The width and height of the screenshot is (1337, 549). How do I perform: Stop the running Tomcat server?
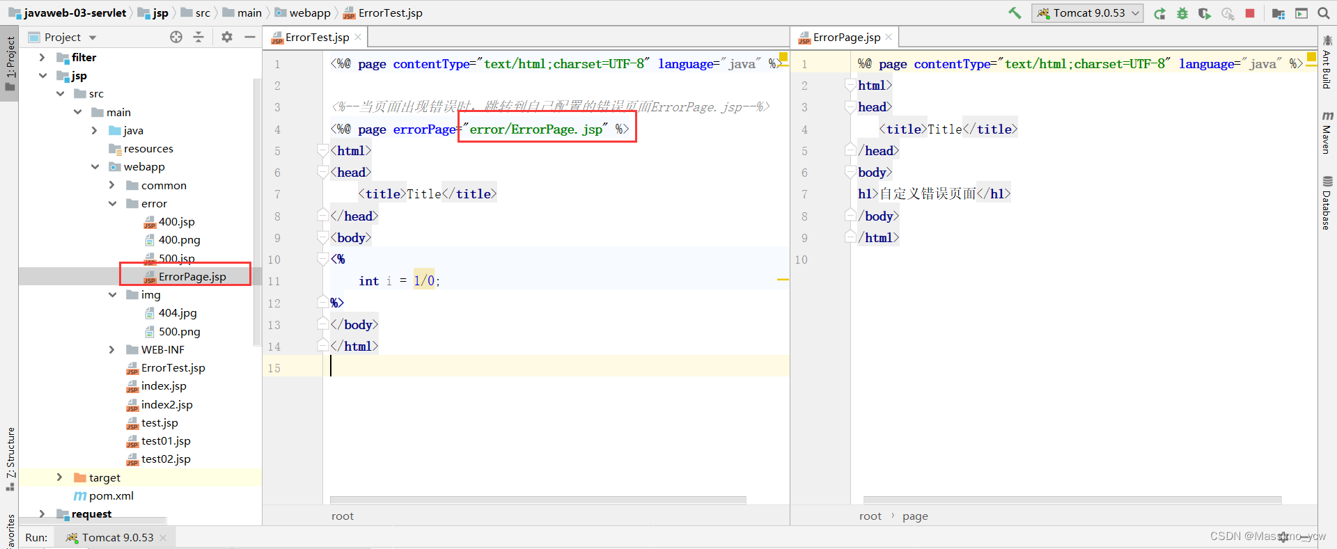[1250, 13]
